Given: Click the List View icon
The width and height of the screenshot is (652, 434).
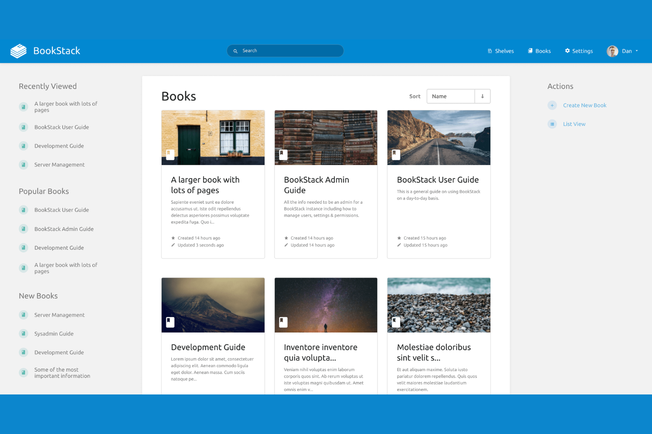Looking at the screenshot, I should click(552, 124).
